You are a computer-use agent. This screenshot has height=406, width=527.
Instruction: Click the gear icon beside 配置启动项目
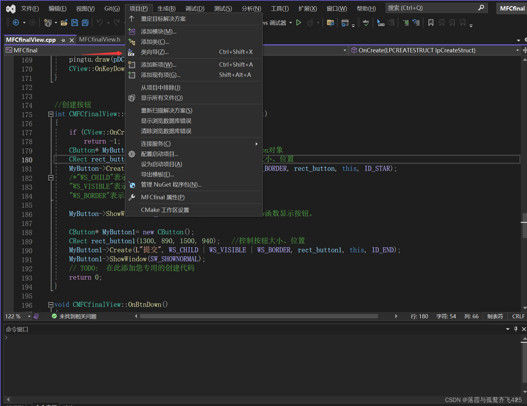(x=132, y=154)
